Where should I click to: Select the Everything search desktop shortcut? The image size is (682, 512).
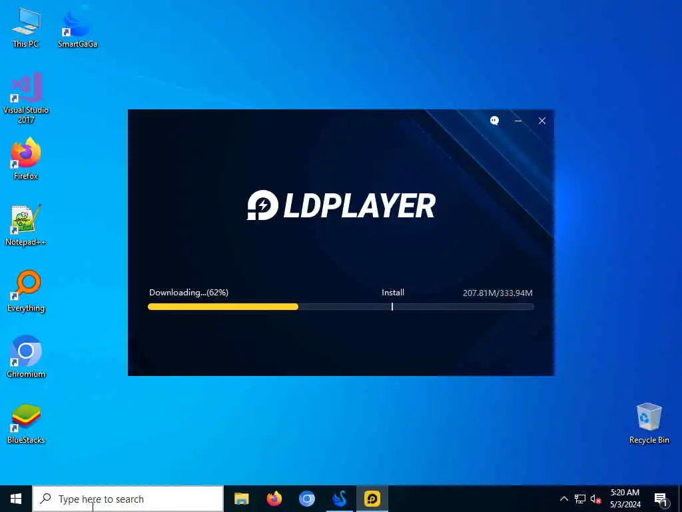point(26,291)
